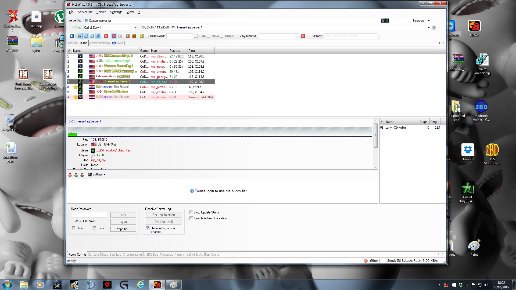Click the stepper arrows beside the IP field
The width and height of the screenshot is (516, 290).
pyautogui.click(x=434, y=28)
